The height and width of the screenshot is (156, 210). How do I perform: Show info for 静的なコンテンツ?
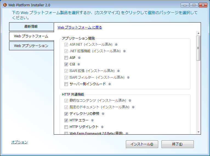point(130,101)
